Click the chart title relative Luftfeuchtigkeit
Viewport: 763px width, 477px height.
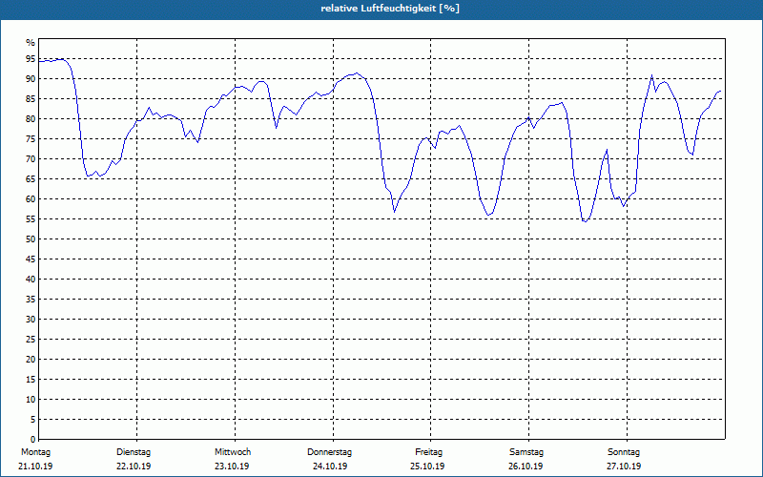click(390, 9)
